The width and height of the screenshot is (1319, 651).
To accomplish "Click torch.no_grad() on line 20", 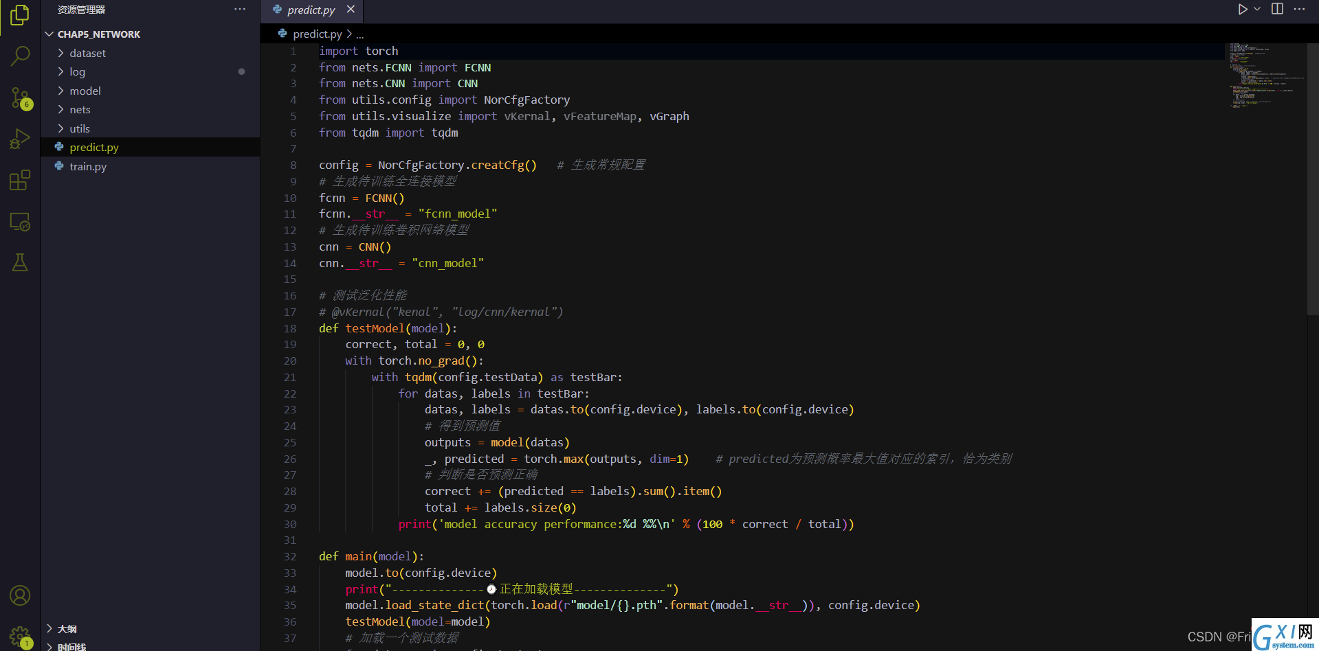I will (428, 361).
